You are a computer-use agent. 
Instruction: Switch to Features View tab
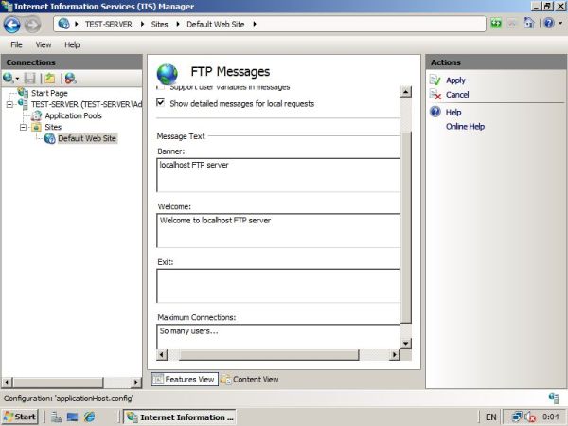point(185,379)
